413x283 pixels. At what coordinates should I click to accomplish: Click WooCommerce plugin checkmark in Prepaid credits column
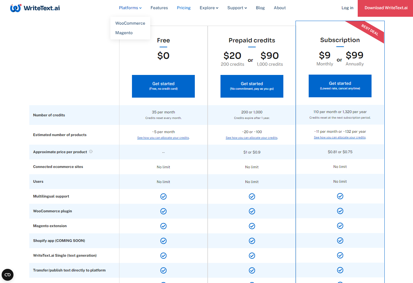252,211
